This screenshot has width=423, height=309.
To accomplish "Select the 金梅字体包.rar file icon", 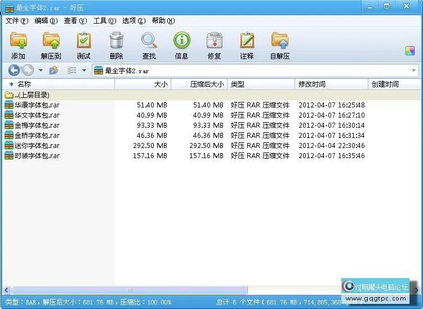I will click(9, 125).
